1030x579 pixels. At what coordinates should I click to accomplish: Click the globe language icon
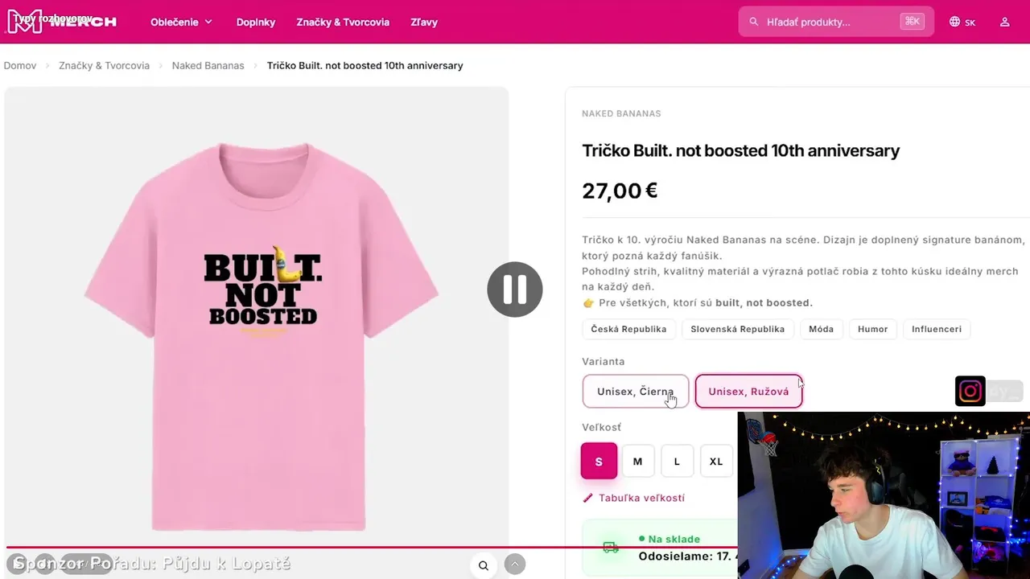coord(954,22)
